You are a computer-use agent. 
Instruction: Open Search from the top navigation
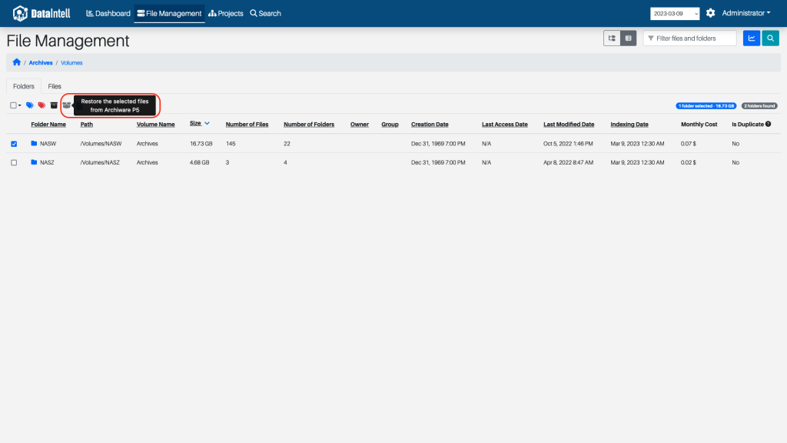coord(265,14)
